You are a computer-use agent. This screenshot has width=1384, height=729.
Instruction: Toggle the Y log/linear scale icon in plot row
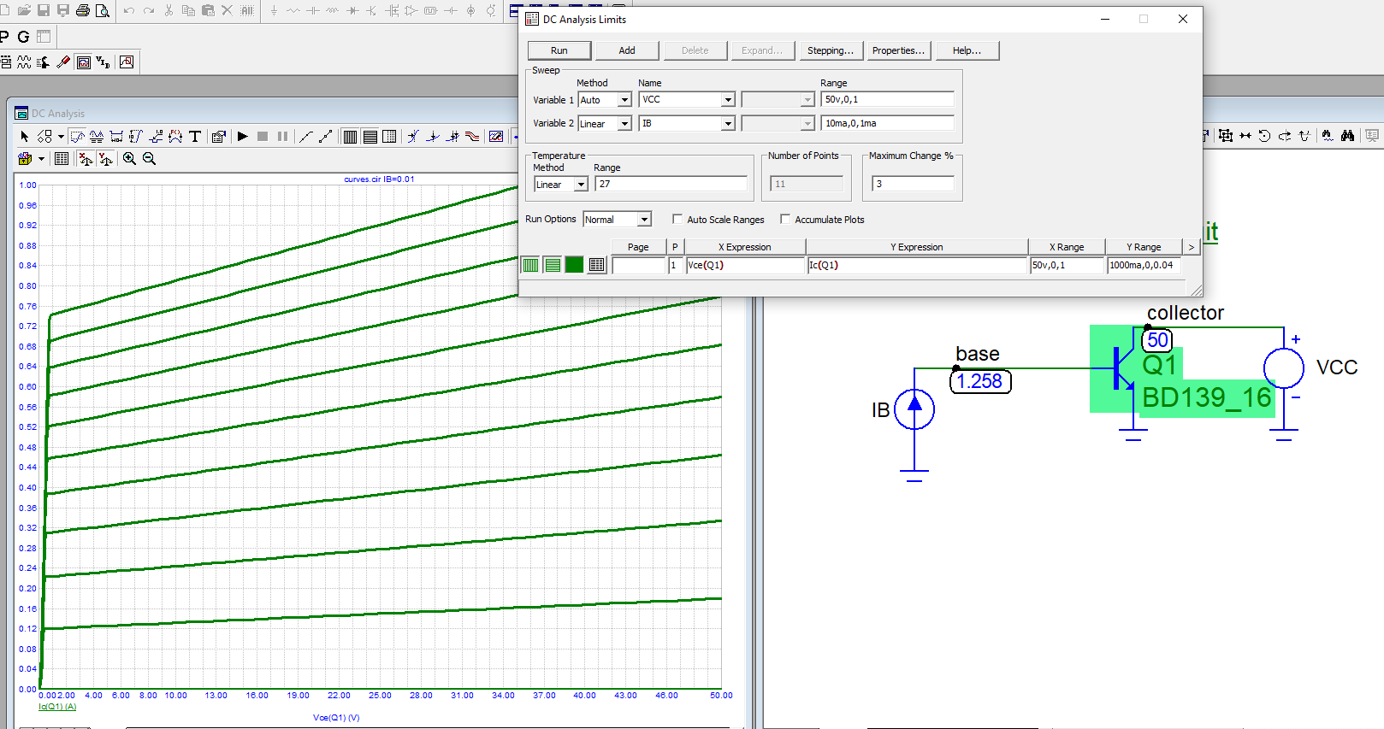tap(553, 265)
